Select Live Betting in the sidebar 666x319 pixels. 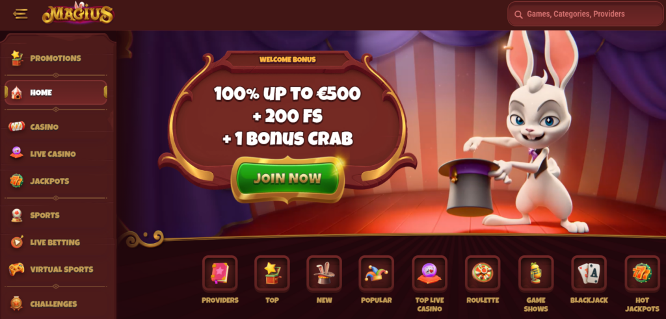tap(56, 242)
